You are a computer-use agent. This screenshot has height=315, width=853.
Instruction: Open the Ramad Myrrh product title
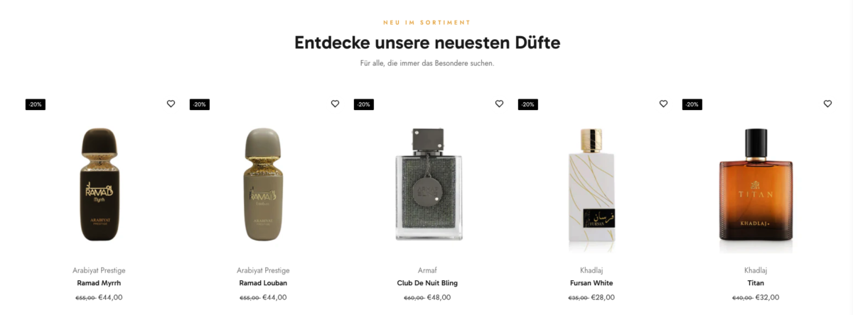point(99,283)
